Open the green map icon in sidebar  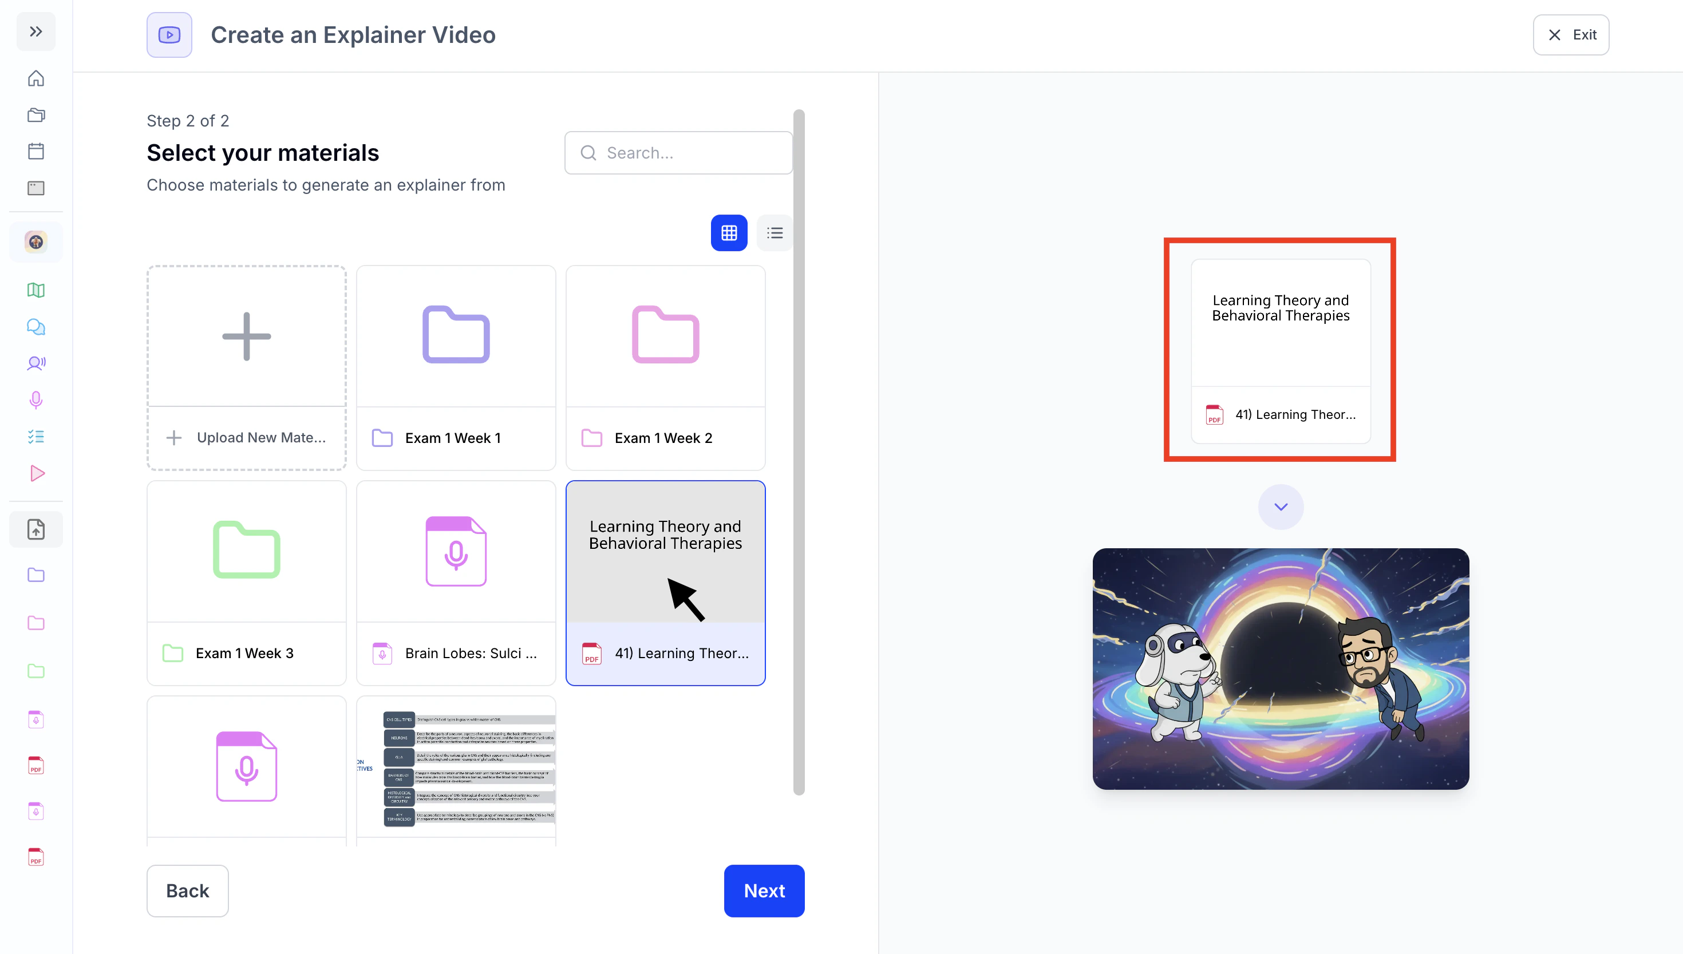(36, 290)
